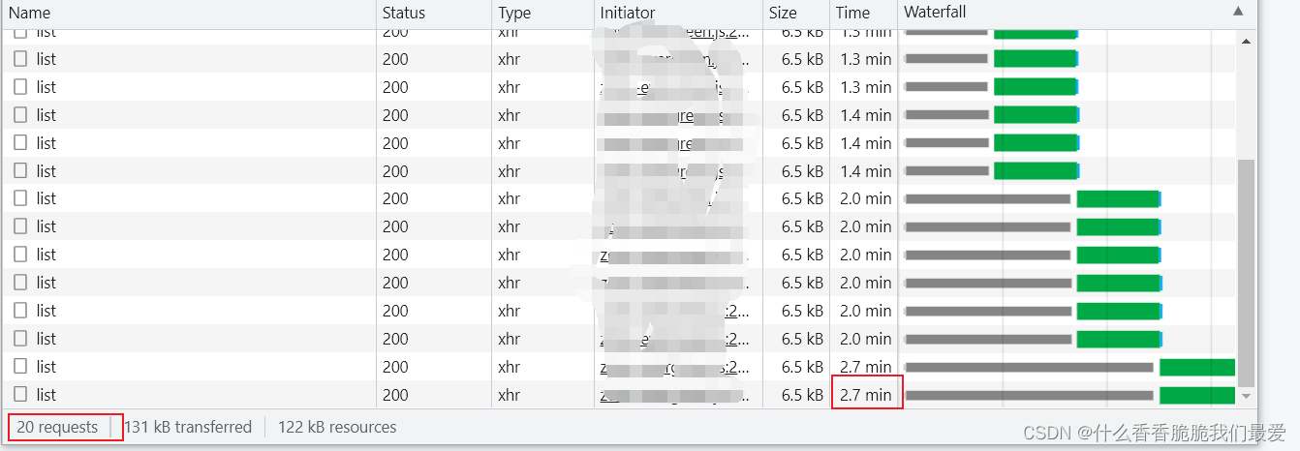Screen dimensions: 1300x451
Task: Click the Type column header
Action: pos(514,14)
